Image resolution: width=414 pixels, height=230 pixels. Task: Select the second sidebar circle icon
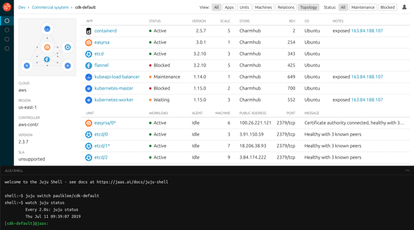7,30
